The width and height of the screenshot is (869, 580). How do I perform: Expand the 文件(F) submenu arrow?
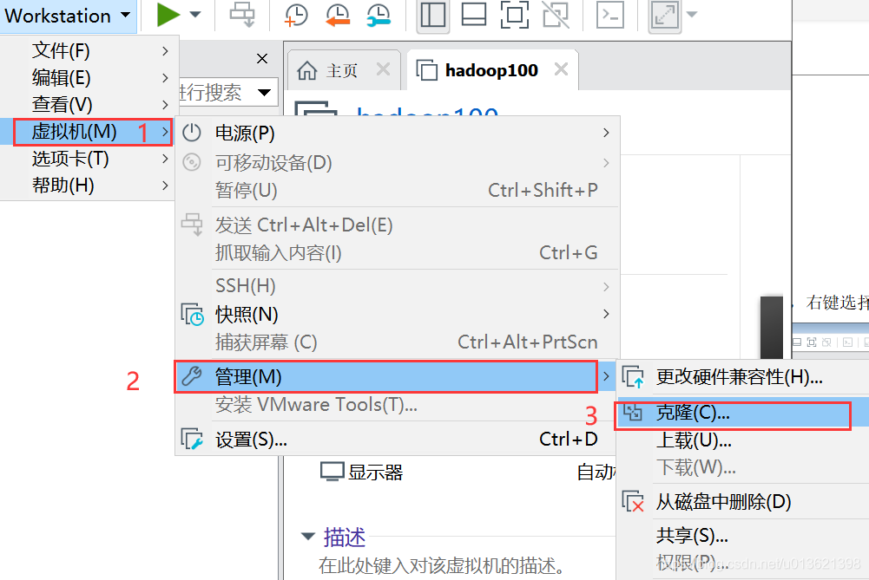coord(165,51)
